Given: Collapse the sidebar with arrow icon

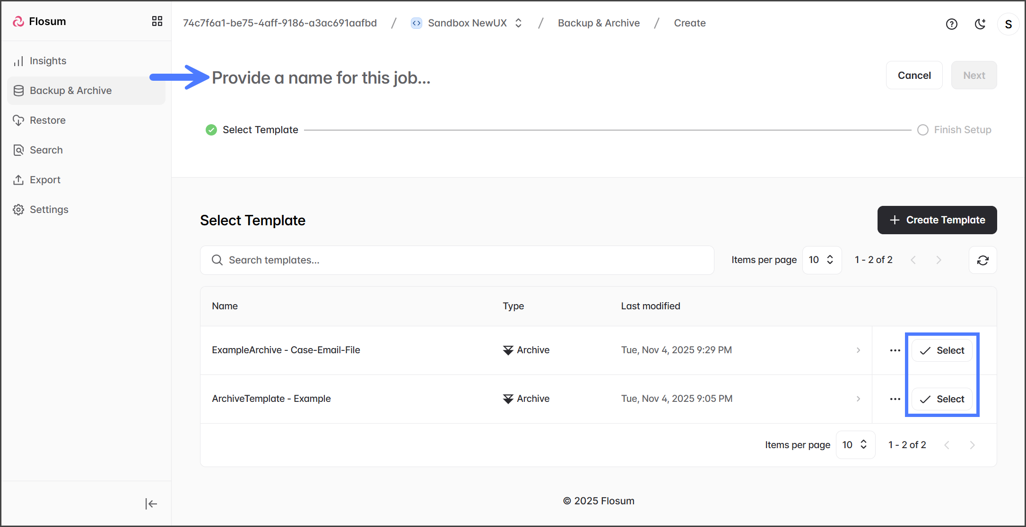Looking at the screenshot, I should tap(151, 504).
